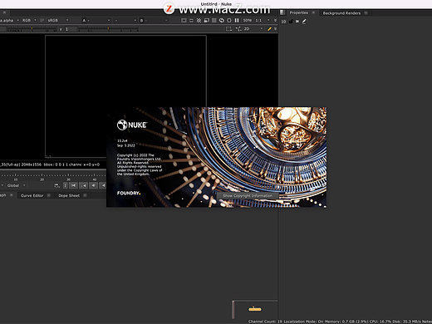Toggle the IP input process button

pos(42,21)
